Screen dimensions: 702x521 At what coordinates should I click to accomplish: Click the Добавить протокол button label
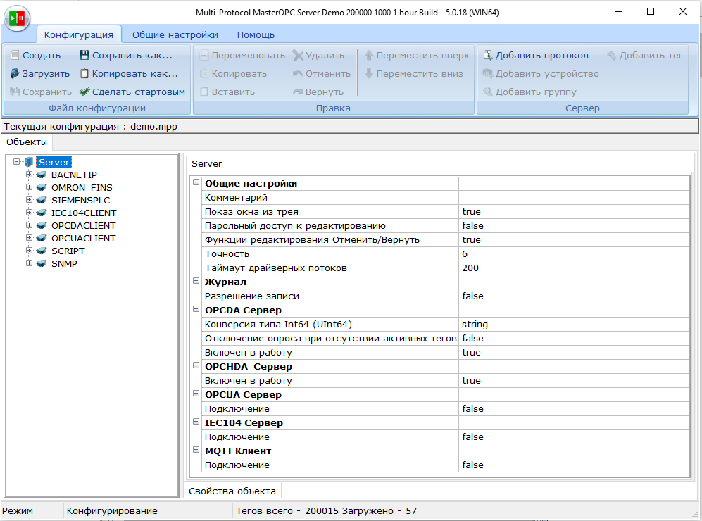coord(541,55)
